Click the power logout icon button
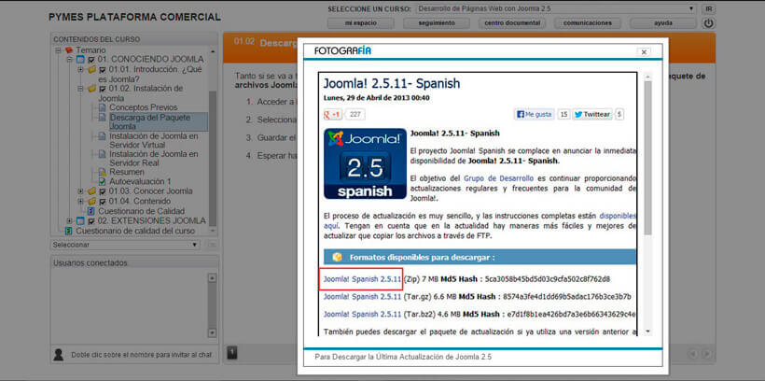Screen dimensions: 765x381 708,23
